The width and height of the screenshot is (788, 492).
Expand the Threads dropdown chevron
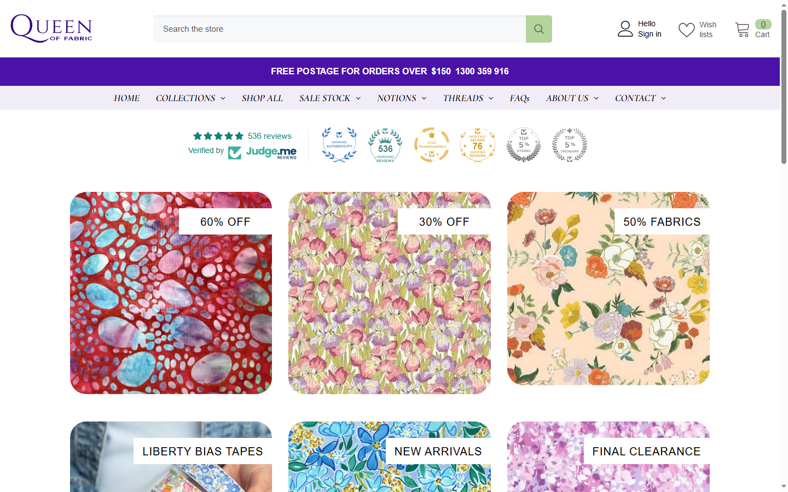pyautogui.click(x=491, y=98)
